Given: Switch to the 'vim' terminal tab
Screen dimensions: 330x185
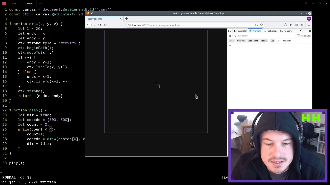Looking at the screenshot, I should coord(14,3).
